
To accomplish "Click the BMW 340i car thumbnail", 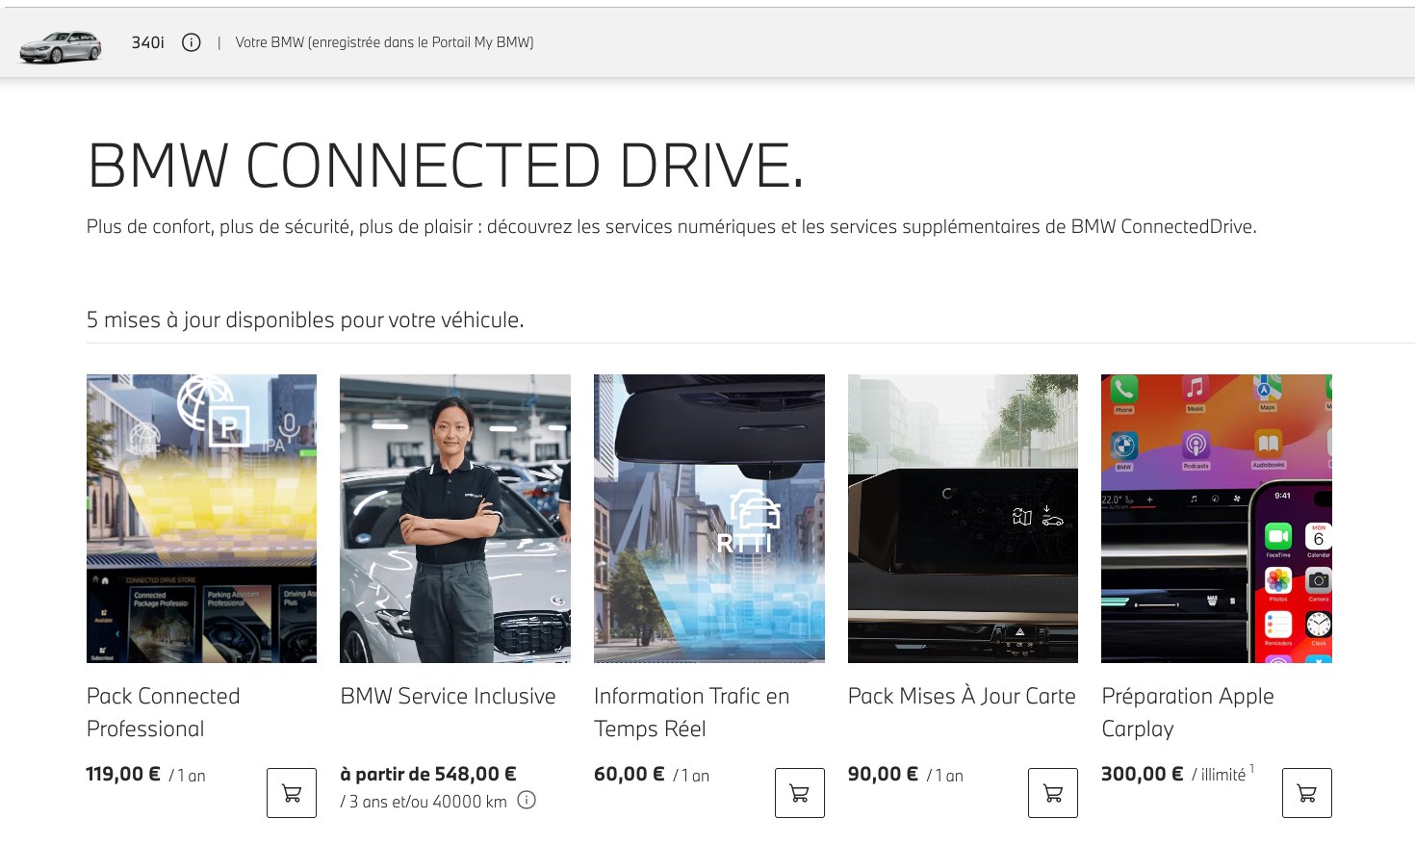I will click(61, 45).
